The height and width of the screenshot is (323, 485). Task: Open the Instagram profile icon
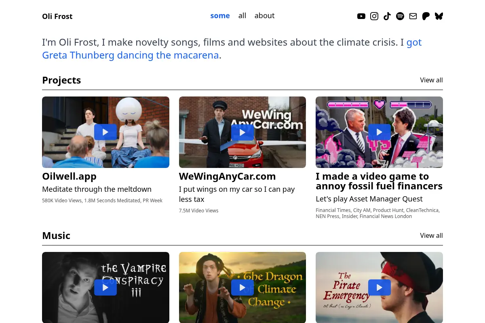click(374, 16)
